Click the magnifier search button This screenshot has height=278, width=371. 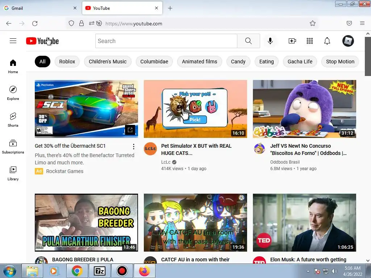coord(249,41)
